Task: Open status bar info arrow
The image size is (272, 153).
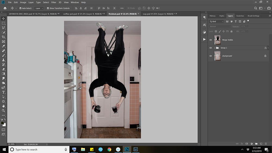Action: (x=47, y=144)
